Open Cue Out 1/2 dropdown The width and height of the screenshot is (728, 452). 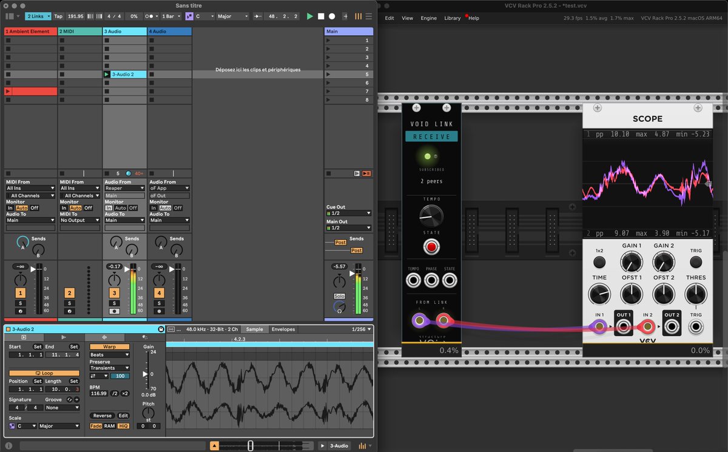point(349,213)
